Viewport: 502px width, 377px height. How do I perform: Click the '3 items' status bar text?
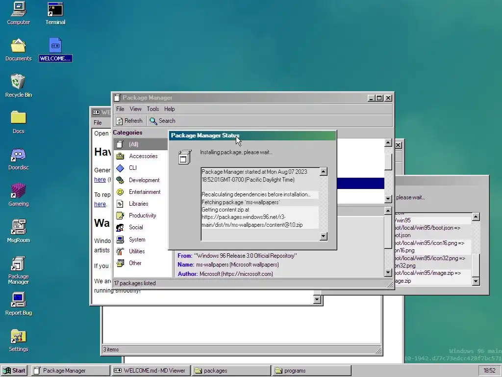(111, 350)
